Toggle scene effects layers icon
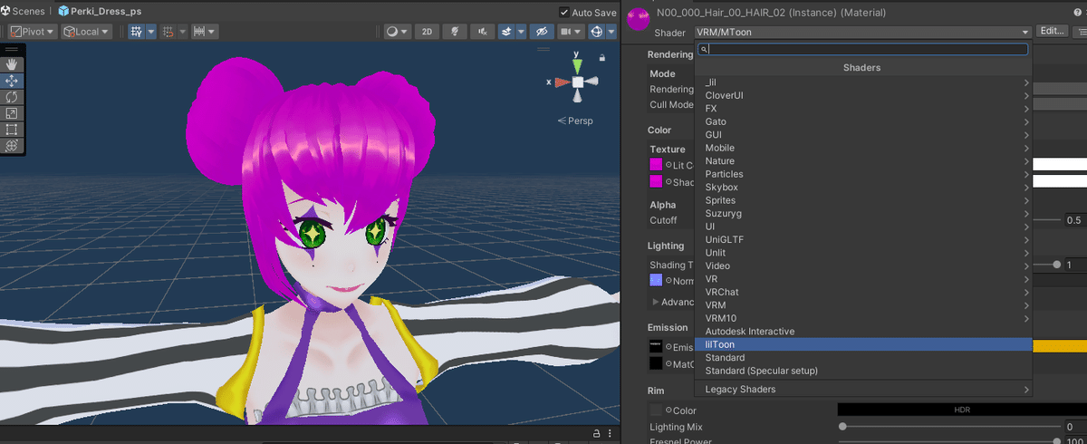The image size is (1087, 444). (x=508, y=31)
